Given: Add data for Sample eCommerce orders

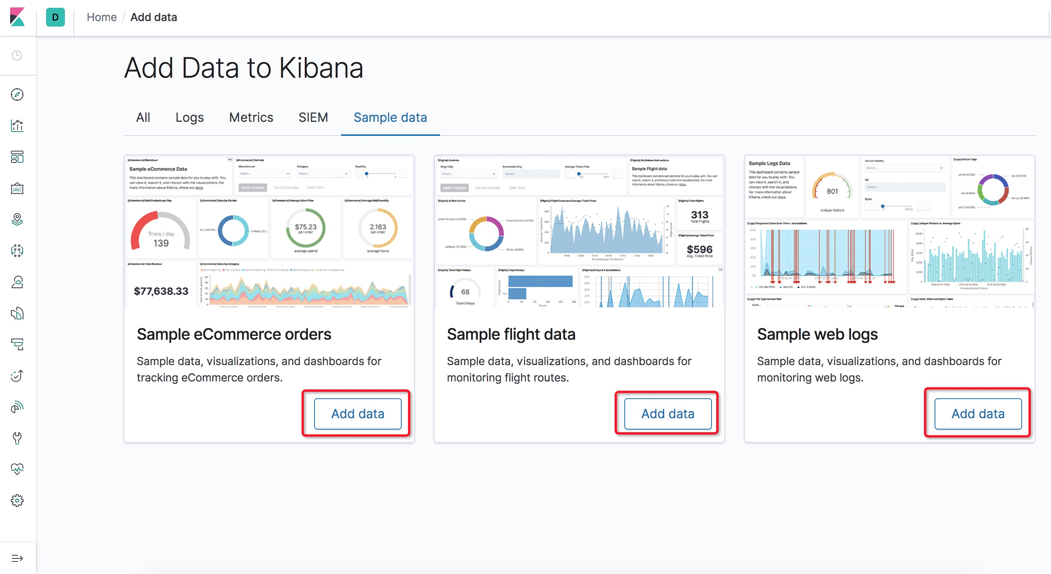Looking at the screenshot, I should point(357,414).
